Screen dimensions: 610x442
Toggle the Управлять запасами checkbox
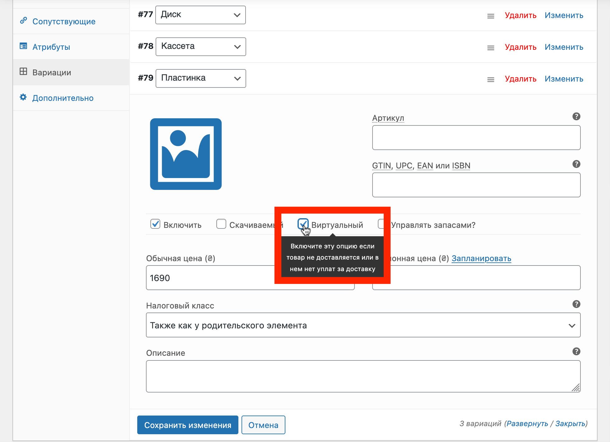tap(381, 224)
